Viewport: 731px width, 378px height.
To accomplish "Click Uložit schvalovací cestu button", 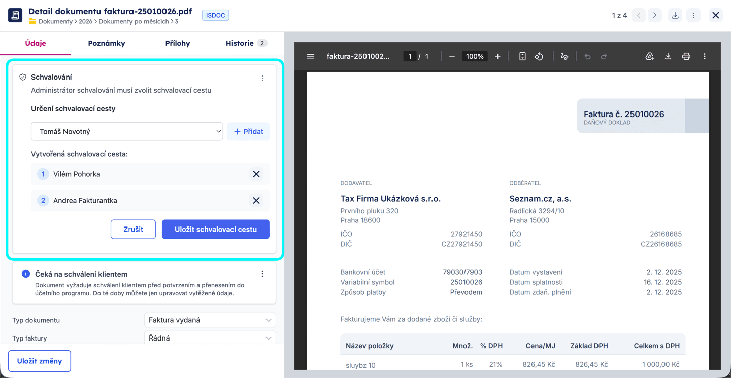I will point(216,229).
